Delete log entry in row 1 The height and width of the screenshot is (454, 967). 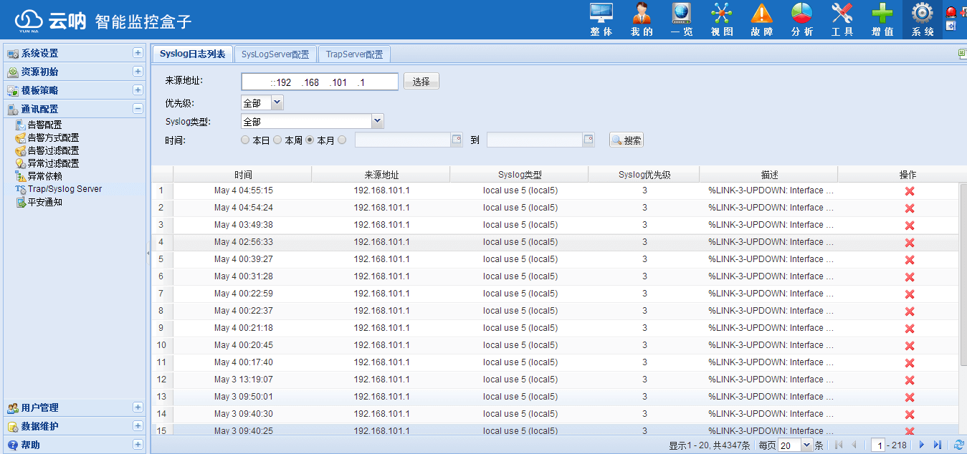[x=909, y=191]
